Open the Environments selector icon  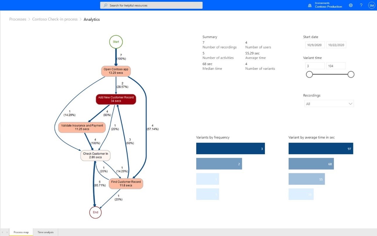pyautogui.click(x=310, y=5)
